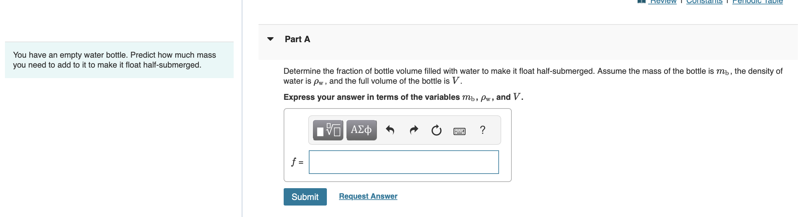Image resolution: width=801 pixels, height=217 pixels.
Task: Undo the last equation edit
Action: (391, 130)
